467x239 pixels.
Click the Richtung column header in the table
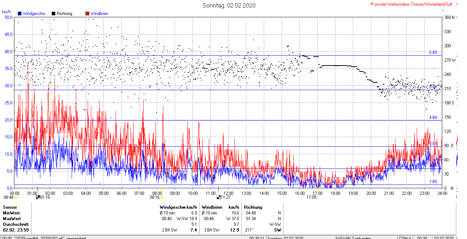pos(253,207)
